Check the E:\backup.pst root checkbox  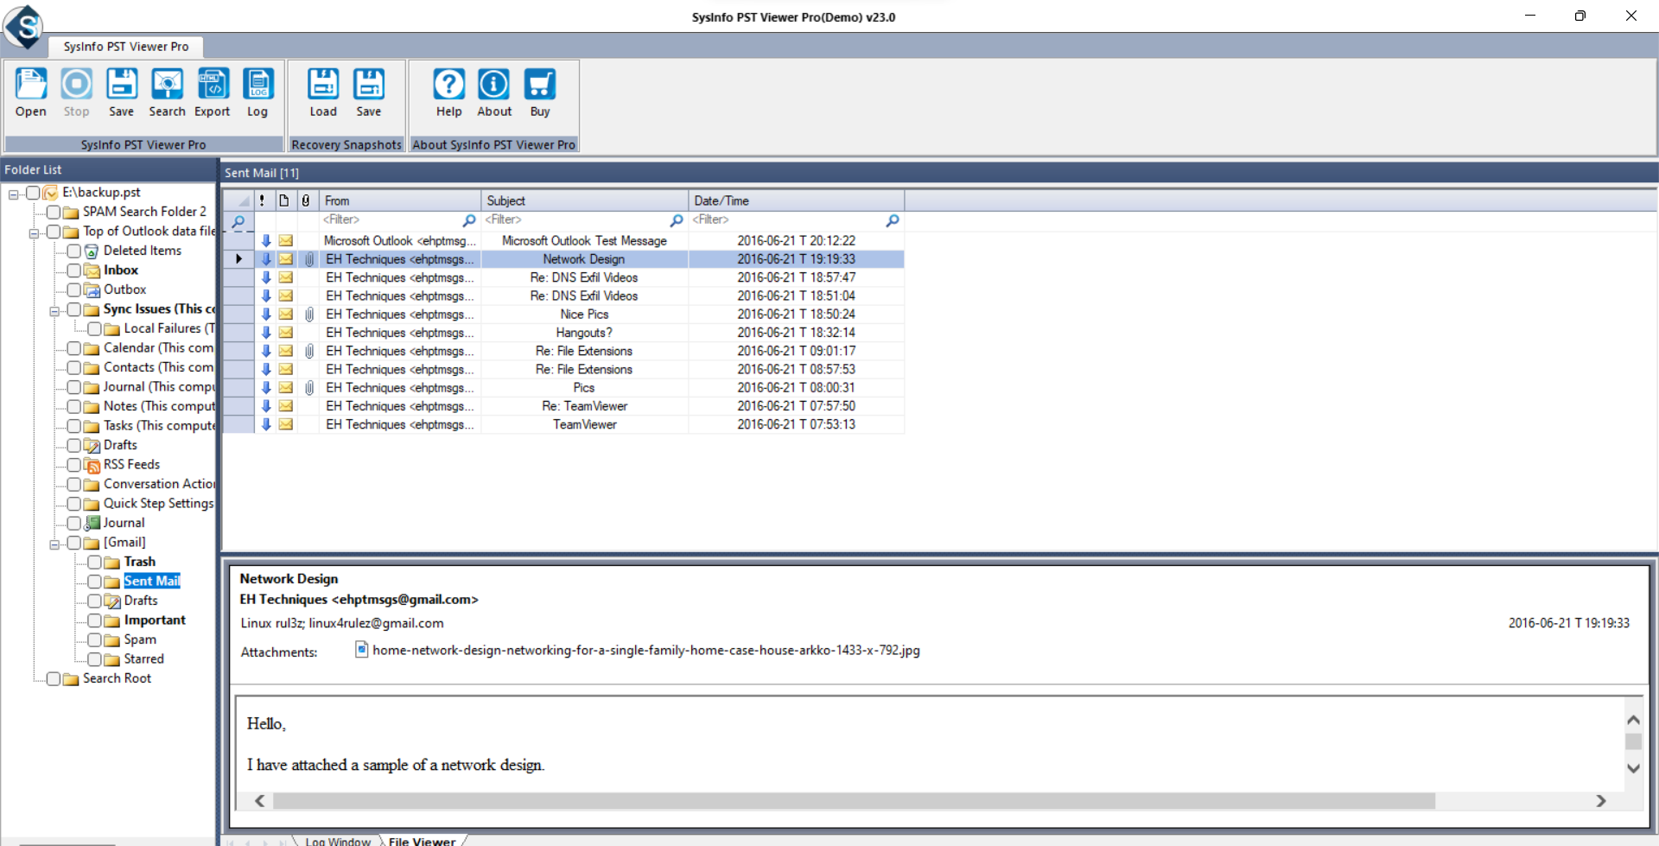[33, 193]
